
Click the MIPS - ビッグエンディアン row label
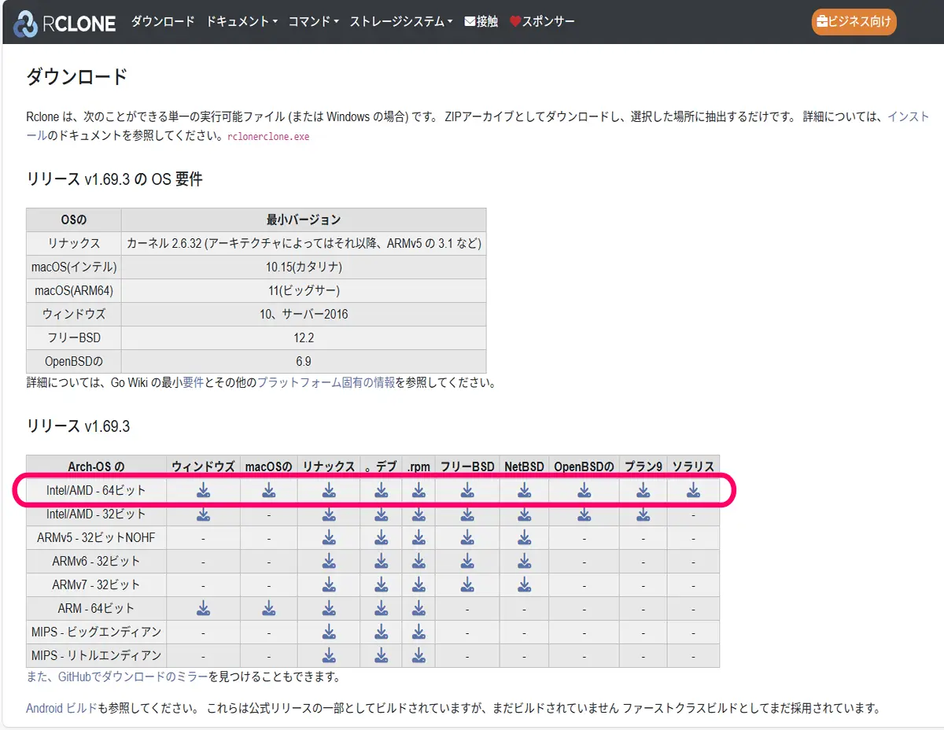(x=96, y=632)
